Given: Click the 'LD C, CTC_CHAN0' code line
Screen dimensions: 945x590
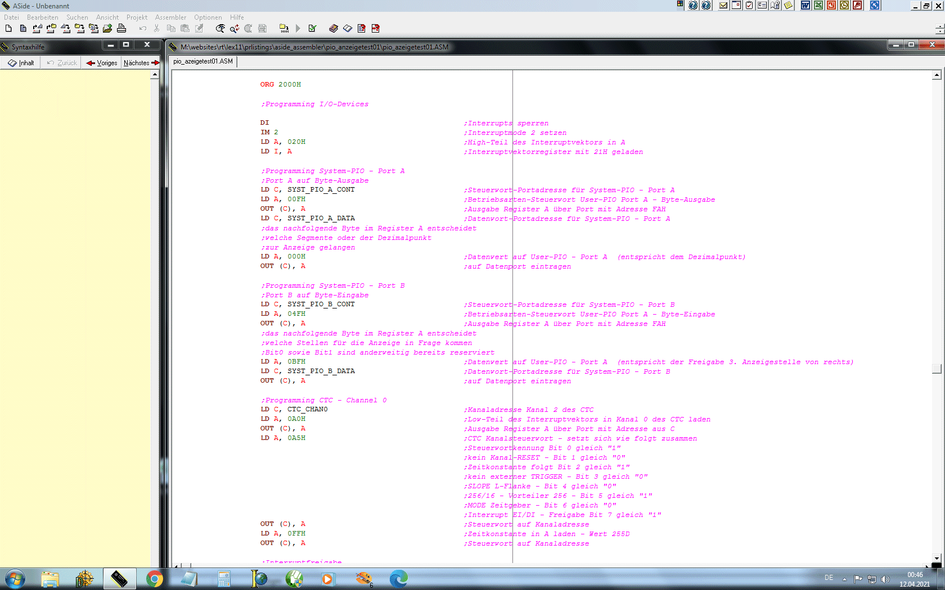Looking at the screenshot, I should coord(294,410).
